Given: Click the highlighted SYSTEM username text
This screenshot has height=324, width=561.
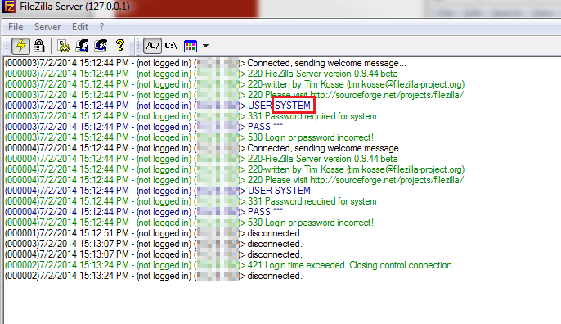Looking at the screenshot, I should coord(293,106).
